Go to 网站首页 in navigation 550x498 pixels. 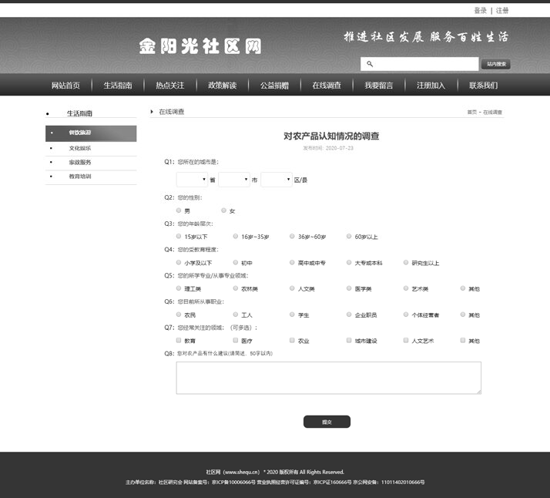click(x=65, y=86)
